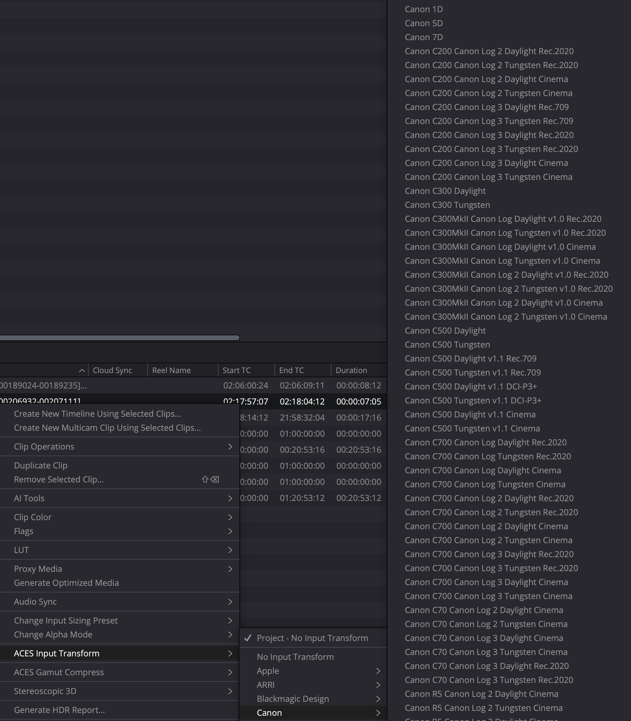
Task: Select Canon C70 Canon Log 3 Tungsten Cinema
Action: (486, 652)
